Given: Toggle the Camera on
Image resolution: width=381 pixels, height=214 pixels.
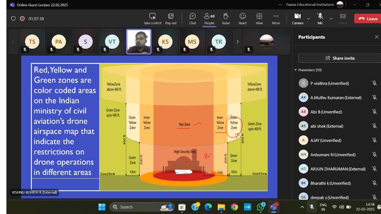Looking at the screenshot, I should pos(297,19).
